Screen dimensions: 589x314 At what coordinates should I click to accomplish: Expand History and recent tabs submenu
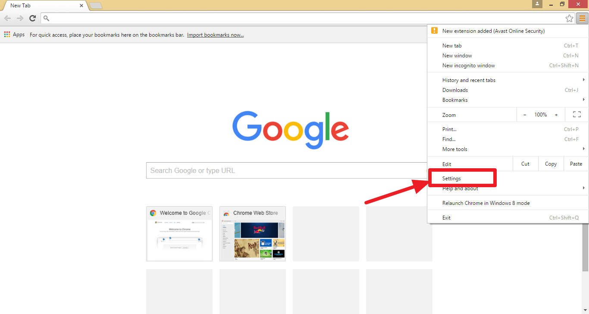(469, 80)
